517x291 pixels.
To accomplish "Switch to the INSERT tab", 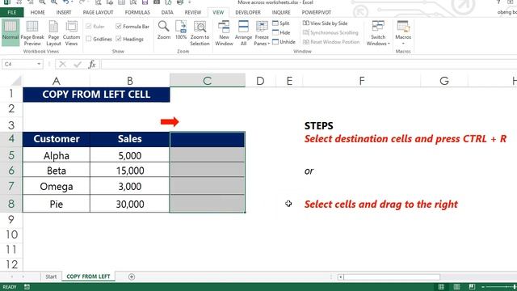I will click(x=64, y=12).
